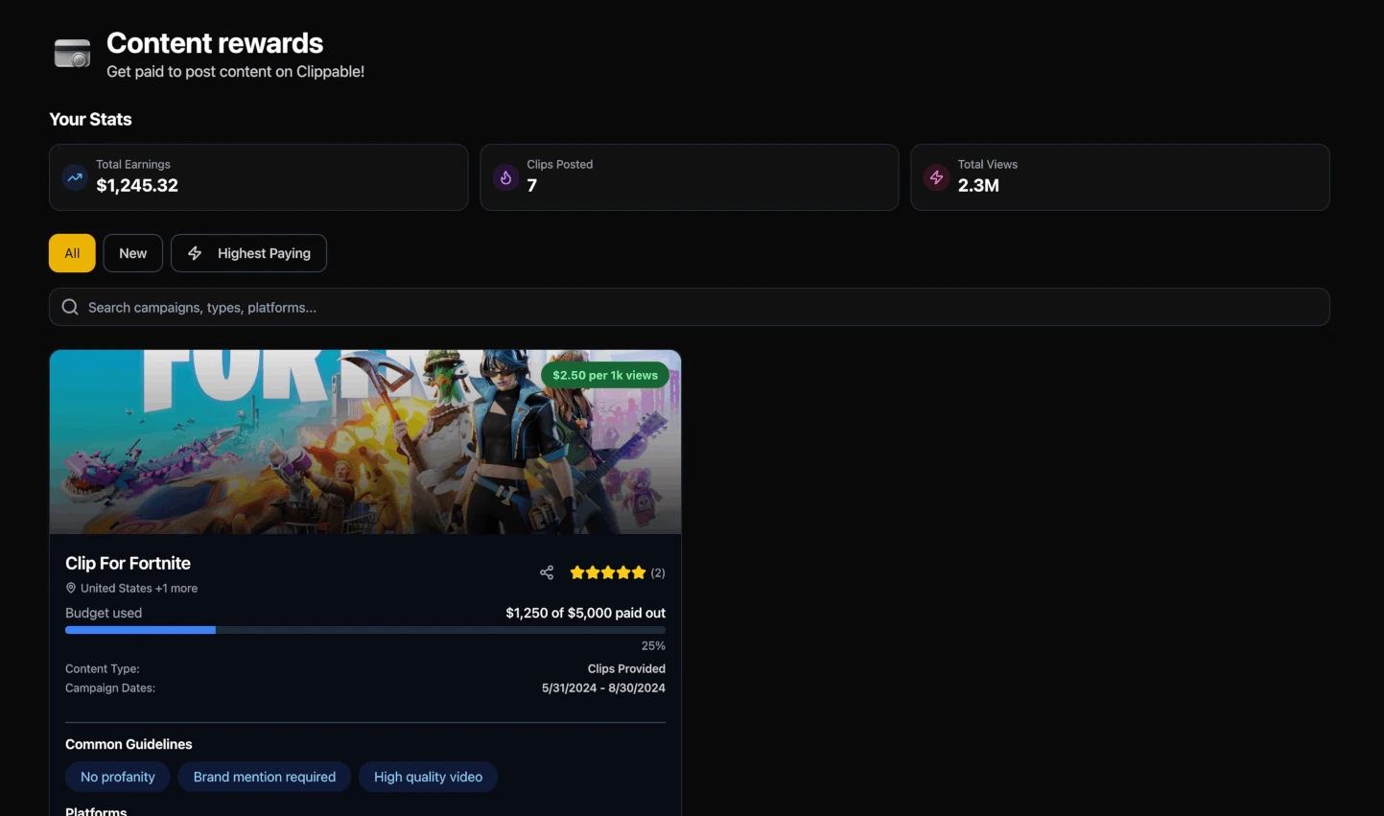The width and height of the screenshot is (1384, 816).
Task: Click the location pin icon
Action: tap(71, 588)
